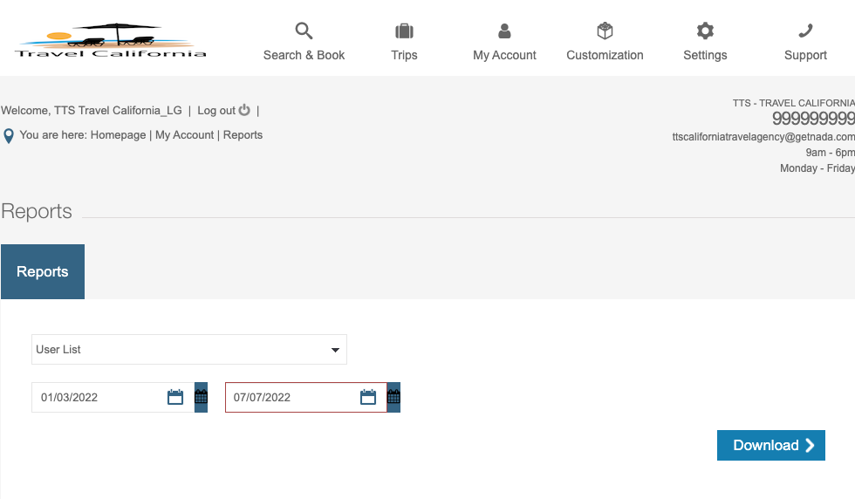Viewport: 855px width, 499px height.
Task: Click dark calendar button beside 01/03/2022
Action: click(202, 397)
